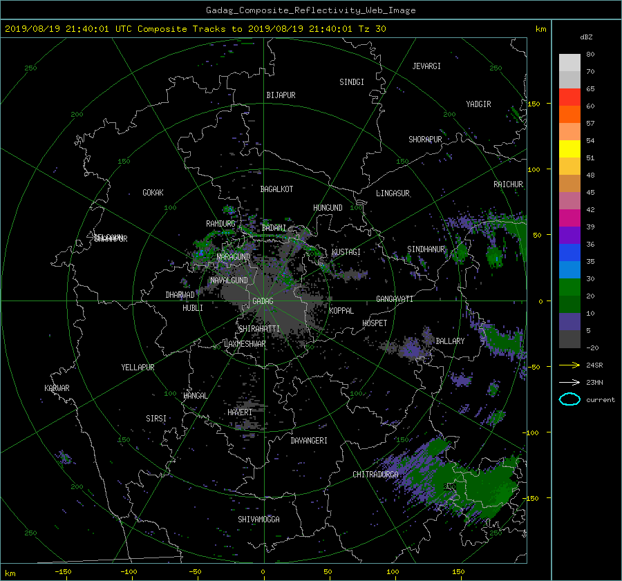This screenshot has width=622, height=581.
Task: Select the blue 36 dBZ legend swatch
Action: coord(569,252)
